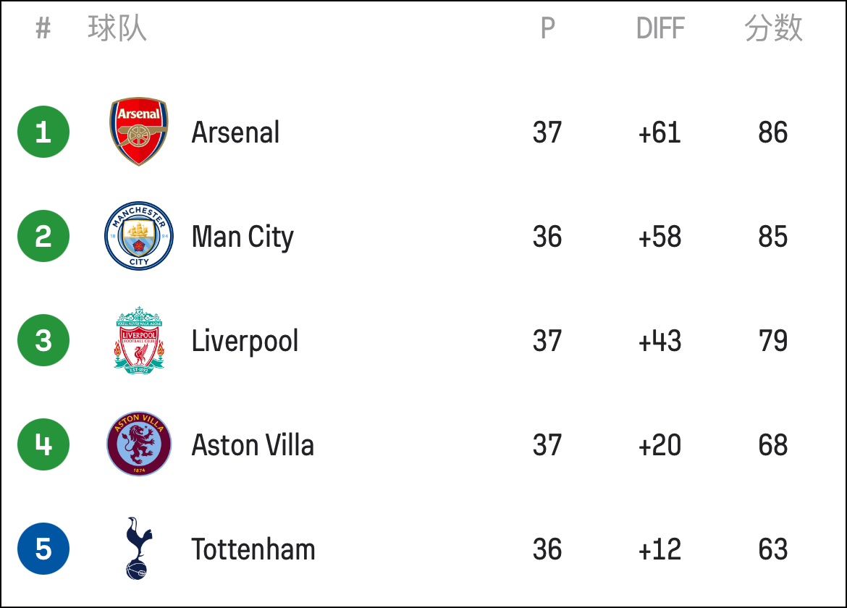Click the blue rank 5 badge
This screenshot has width=847, height=608.
[43, 549]
